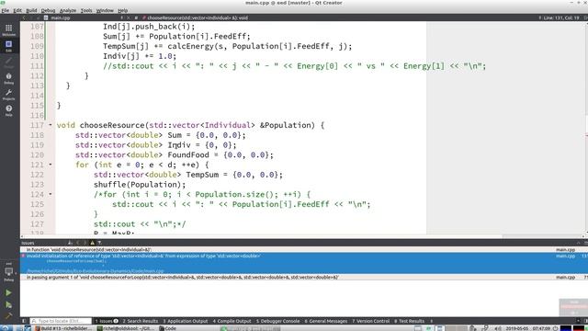Clear the Issues pane icon
588x331 pixels.
pos(70,243)
